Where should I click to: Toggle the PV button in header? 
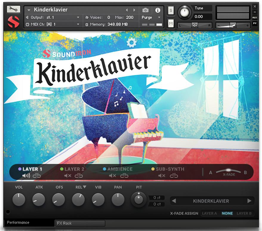255,23
